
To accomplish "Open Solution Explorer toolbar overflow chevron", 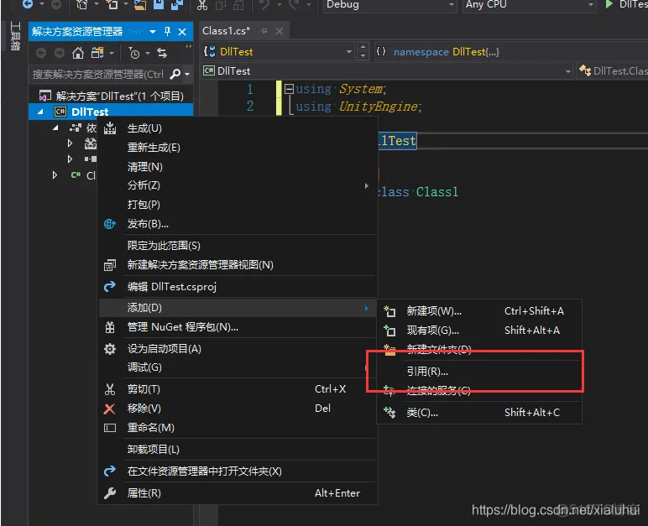I will pos(189,46).
